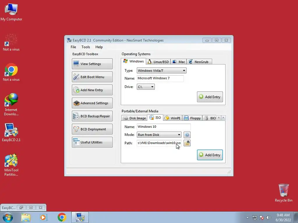Select the top 'Not a virus' shortcut icon
The image size is (298, 223).
[11, 42]
